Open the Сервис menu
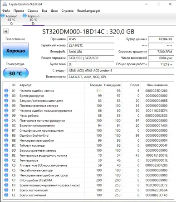 tap(33, 11)
